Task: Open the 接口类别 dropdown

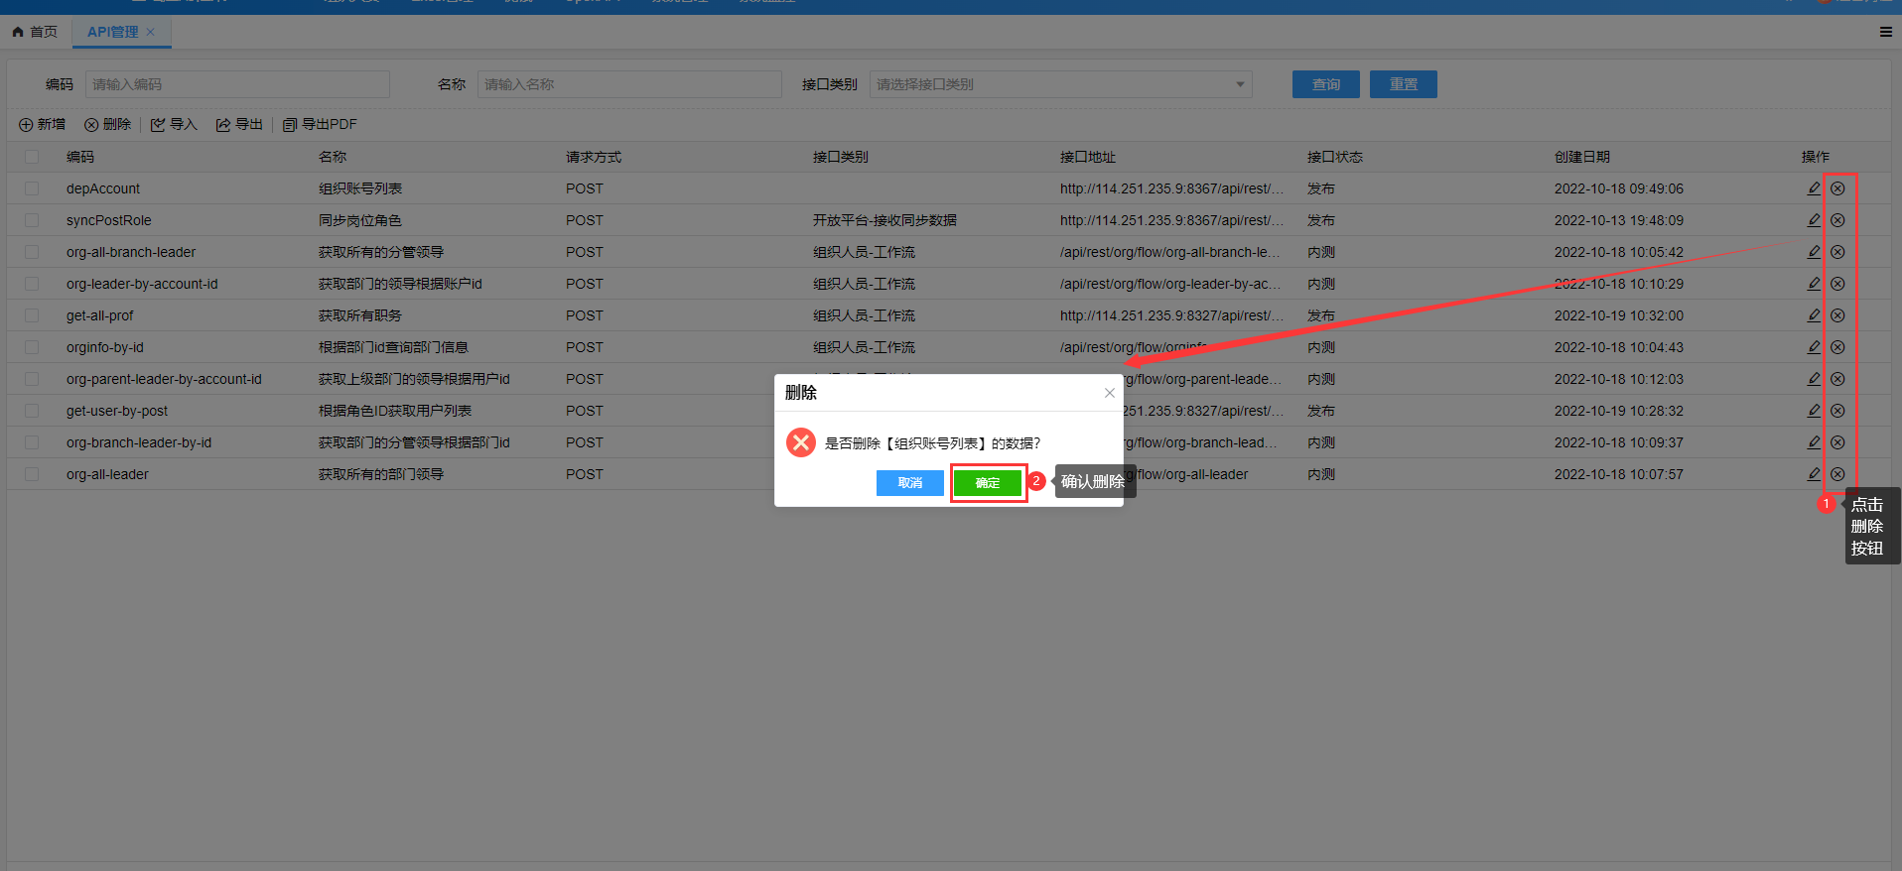Action: pyautogui.click(x=1059, y=84)
